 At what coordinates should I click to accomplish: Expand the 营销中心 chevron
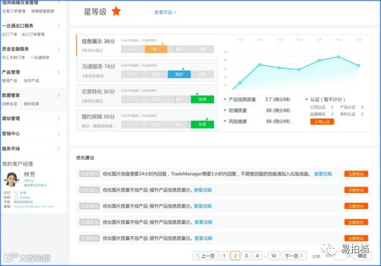(x=59, y=134)
